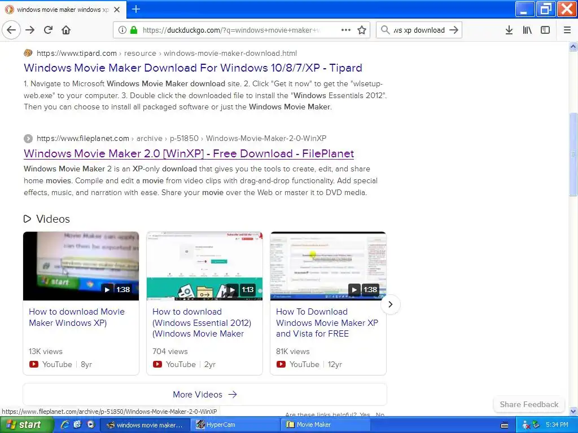Viewport: 578px width, 433px height.
Task: Launch Windows Media Player quick launch icon
Action: pyautogui.click(x=90, y=425)
